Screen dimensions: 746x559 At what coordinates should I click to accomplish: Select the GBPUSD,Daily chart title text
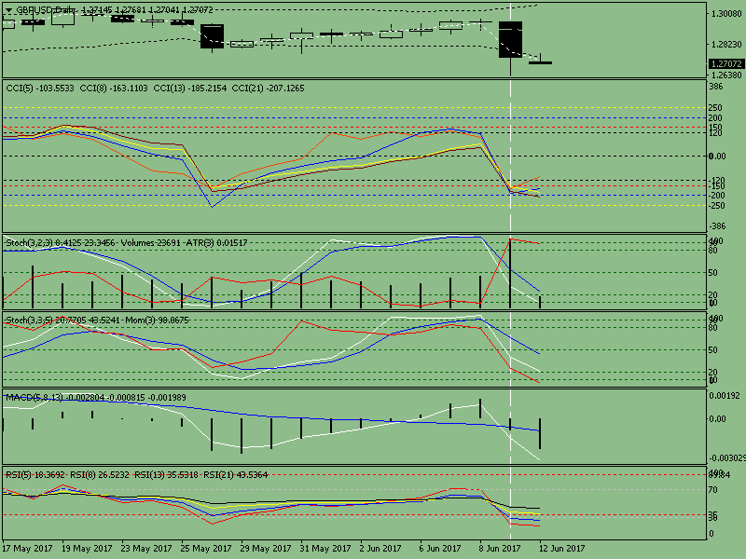[44, 10]
